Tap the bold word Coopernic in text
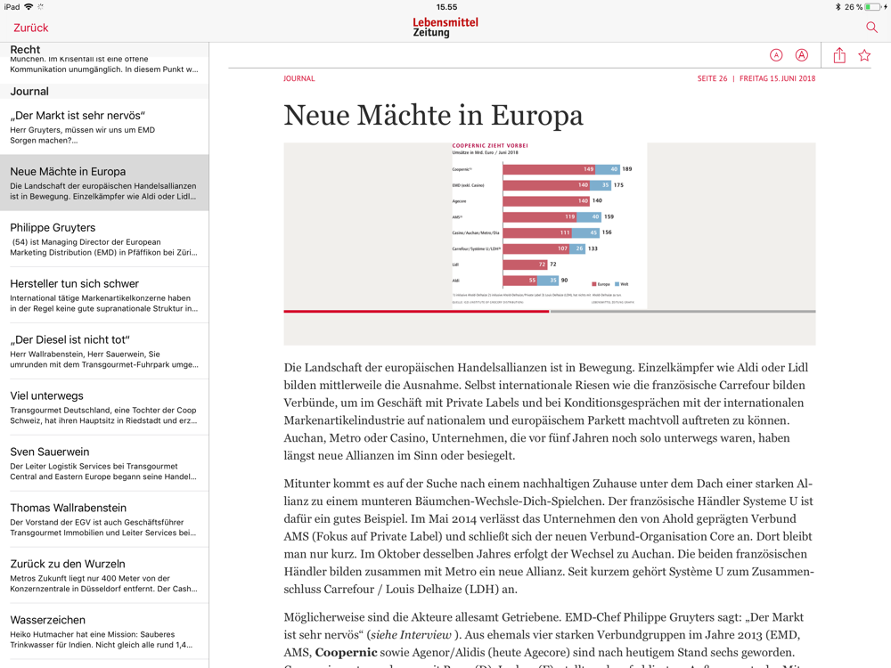Image resolution: width=891 pixels, height=668 pixels. coord(346,652)
